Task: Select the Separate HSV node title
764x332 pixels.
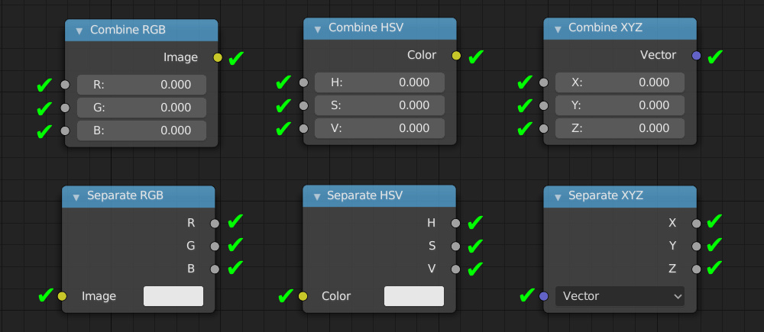Action: pos(365,195)
